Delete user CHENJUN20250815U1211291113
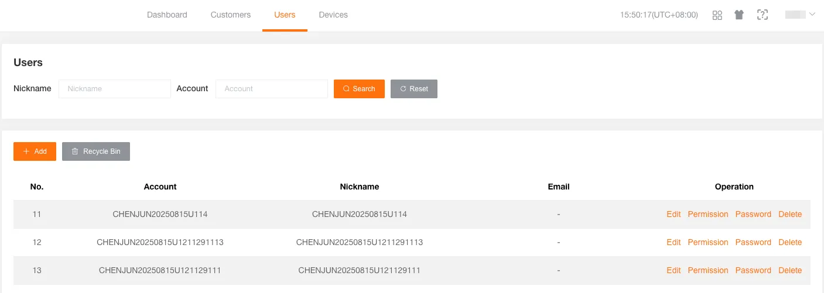 pyautogui.click(x=789, y=243)
